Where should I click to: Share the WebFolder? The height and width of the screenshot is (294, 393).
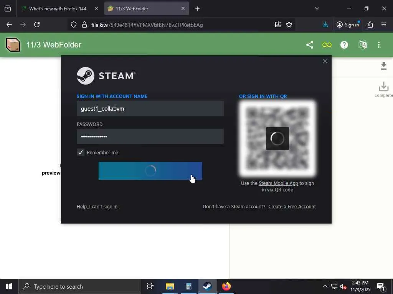(x=310, y=45)
